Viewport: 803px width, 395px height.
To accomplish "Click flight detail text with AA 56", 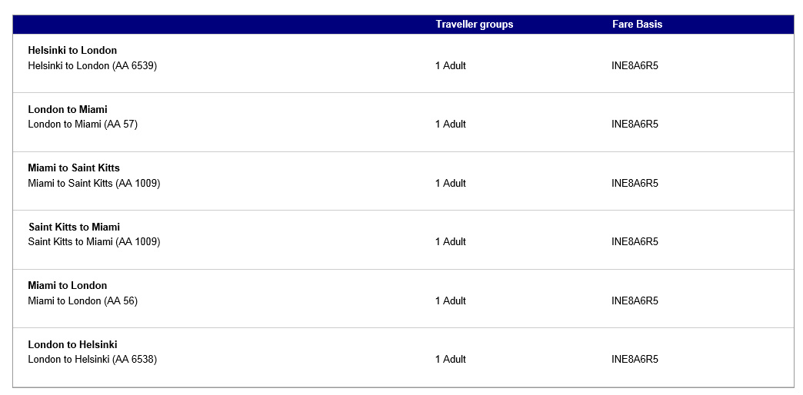I will (83, 301).
